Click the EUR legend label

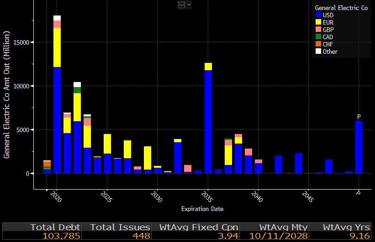328,22
